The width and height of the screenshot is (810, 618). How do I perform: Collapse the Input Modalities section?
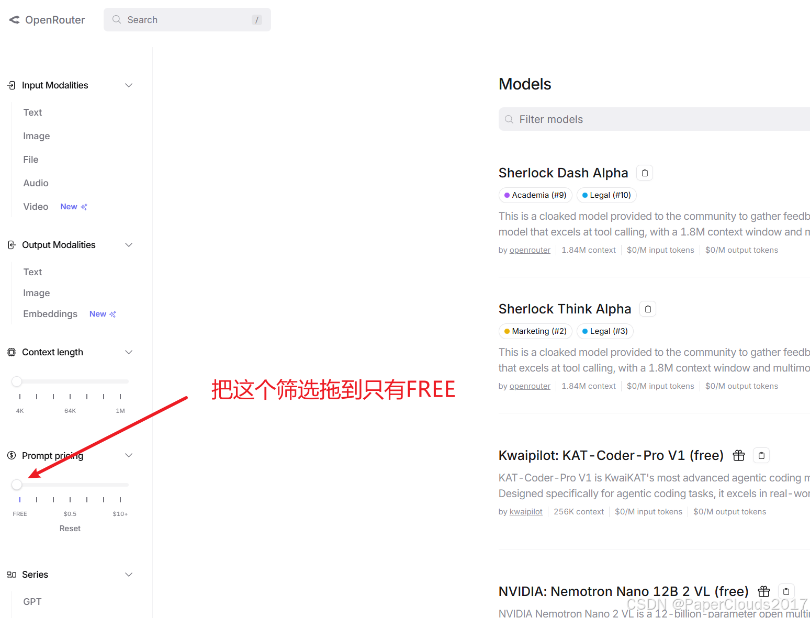pyautogui.click(x=129, y=85)
